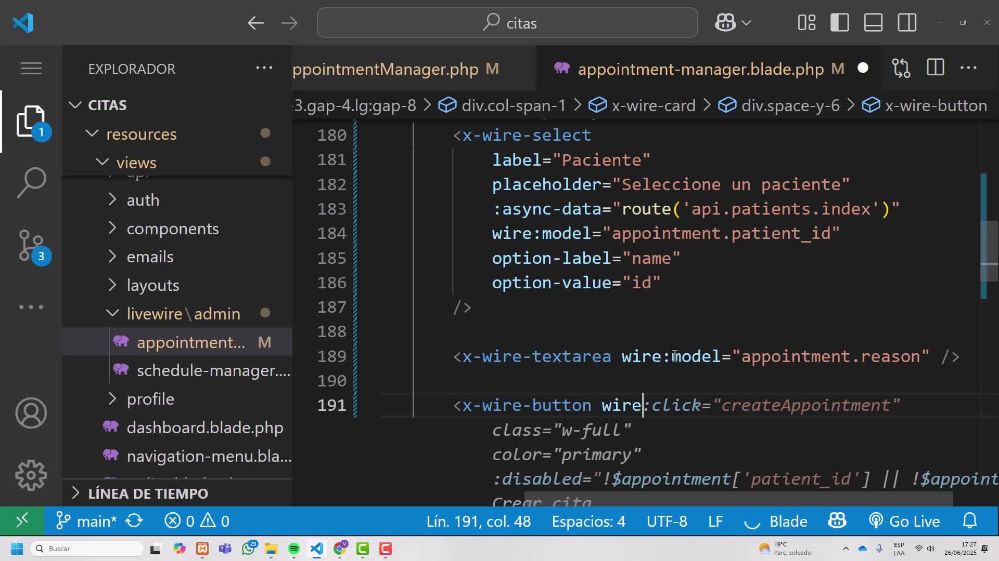
Task: Open appointment-manager file in explorer tree
Action: click(177, 342)
